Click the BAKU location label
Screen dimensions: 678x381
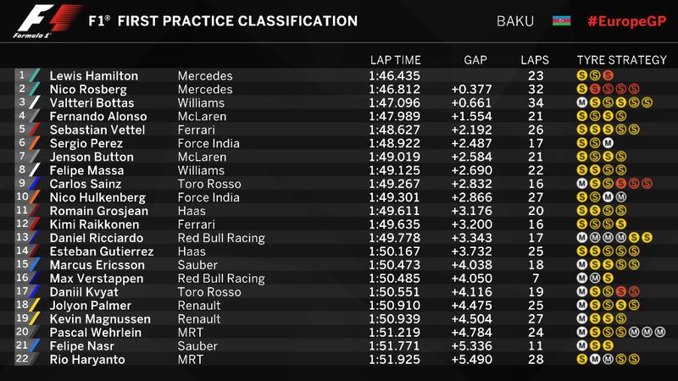click(x=515, y=21)
